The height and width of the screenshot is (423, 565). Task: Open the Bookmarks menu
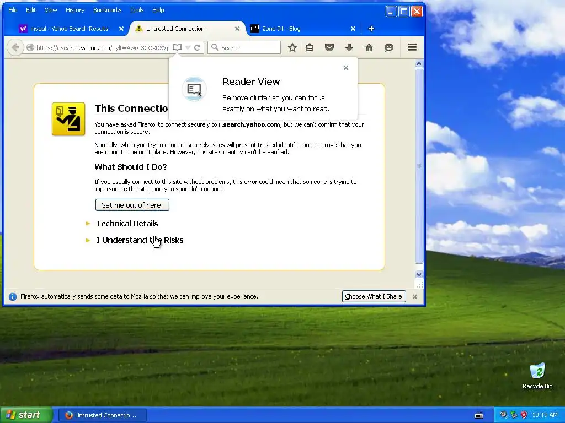[x=108, y=10]
